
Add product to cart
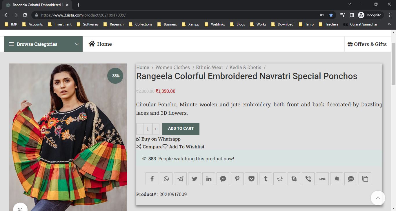[181, 129]
